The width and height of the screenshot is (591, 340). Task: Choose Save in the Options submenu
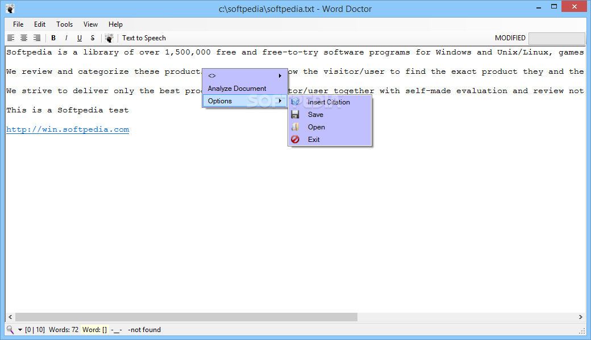click(330, 115)
